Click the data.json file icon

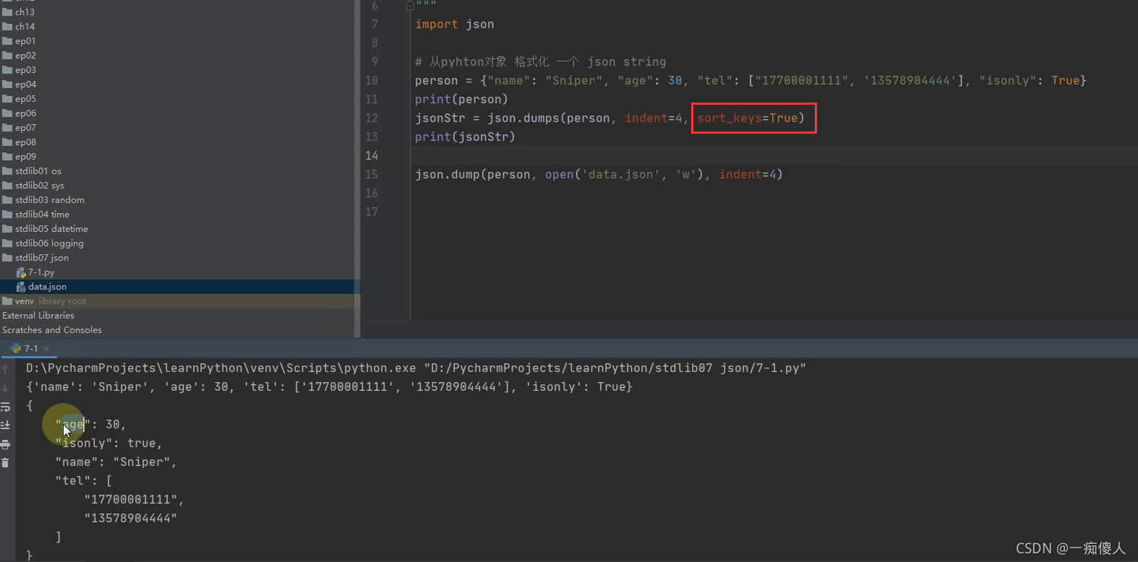coord(21,287)
